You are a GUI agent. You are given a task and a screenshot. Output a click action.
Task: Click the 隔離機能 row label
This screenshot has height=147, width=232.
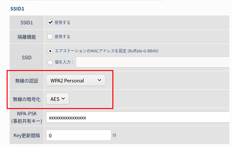tap(27, 37)
